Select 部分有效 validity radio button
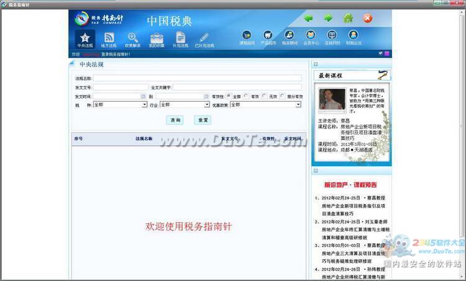The image size is (466, 281). pyautogui.click(x=283, y=96)
